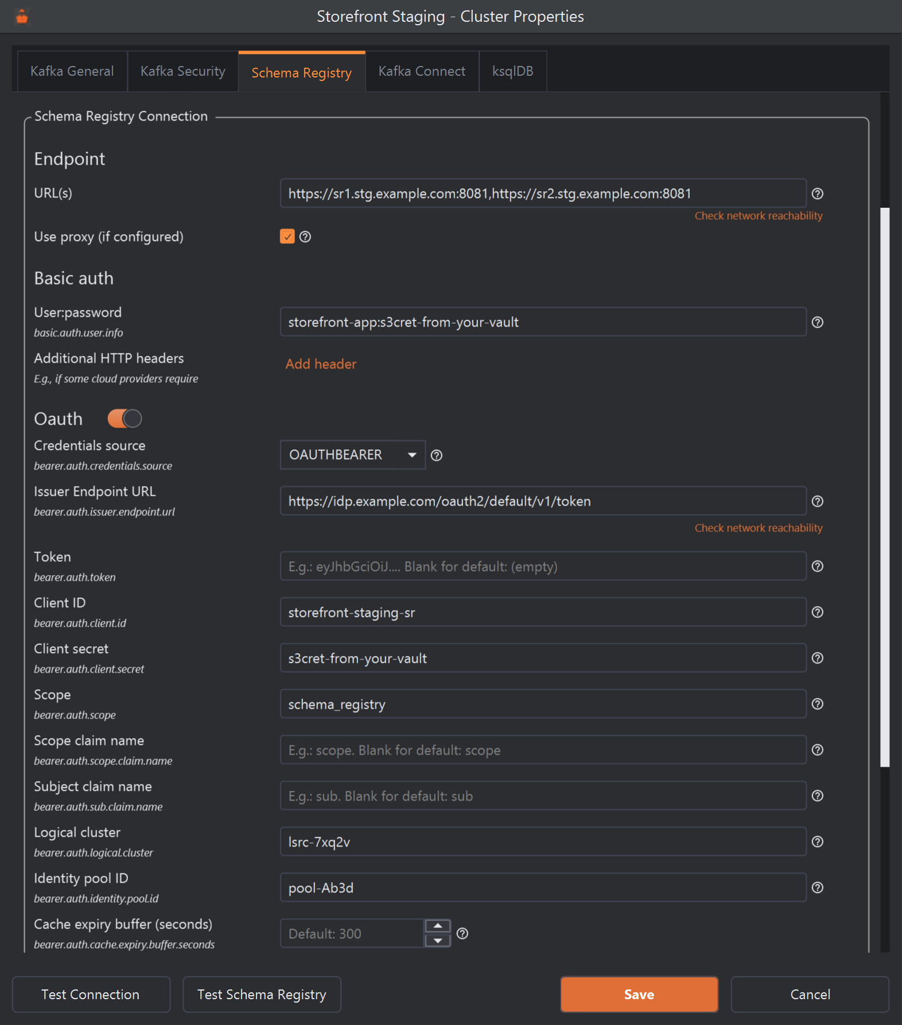Click the vertical scrollbar thumb
This screenshot has width=902, height=1025.
coord(885,487)
